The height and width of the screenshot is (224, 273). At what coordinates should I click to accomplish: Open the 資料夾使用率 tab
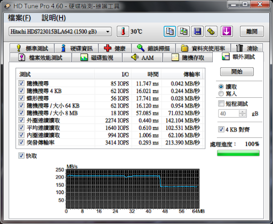pos(203,48)
